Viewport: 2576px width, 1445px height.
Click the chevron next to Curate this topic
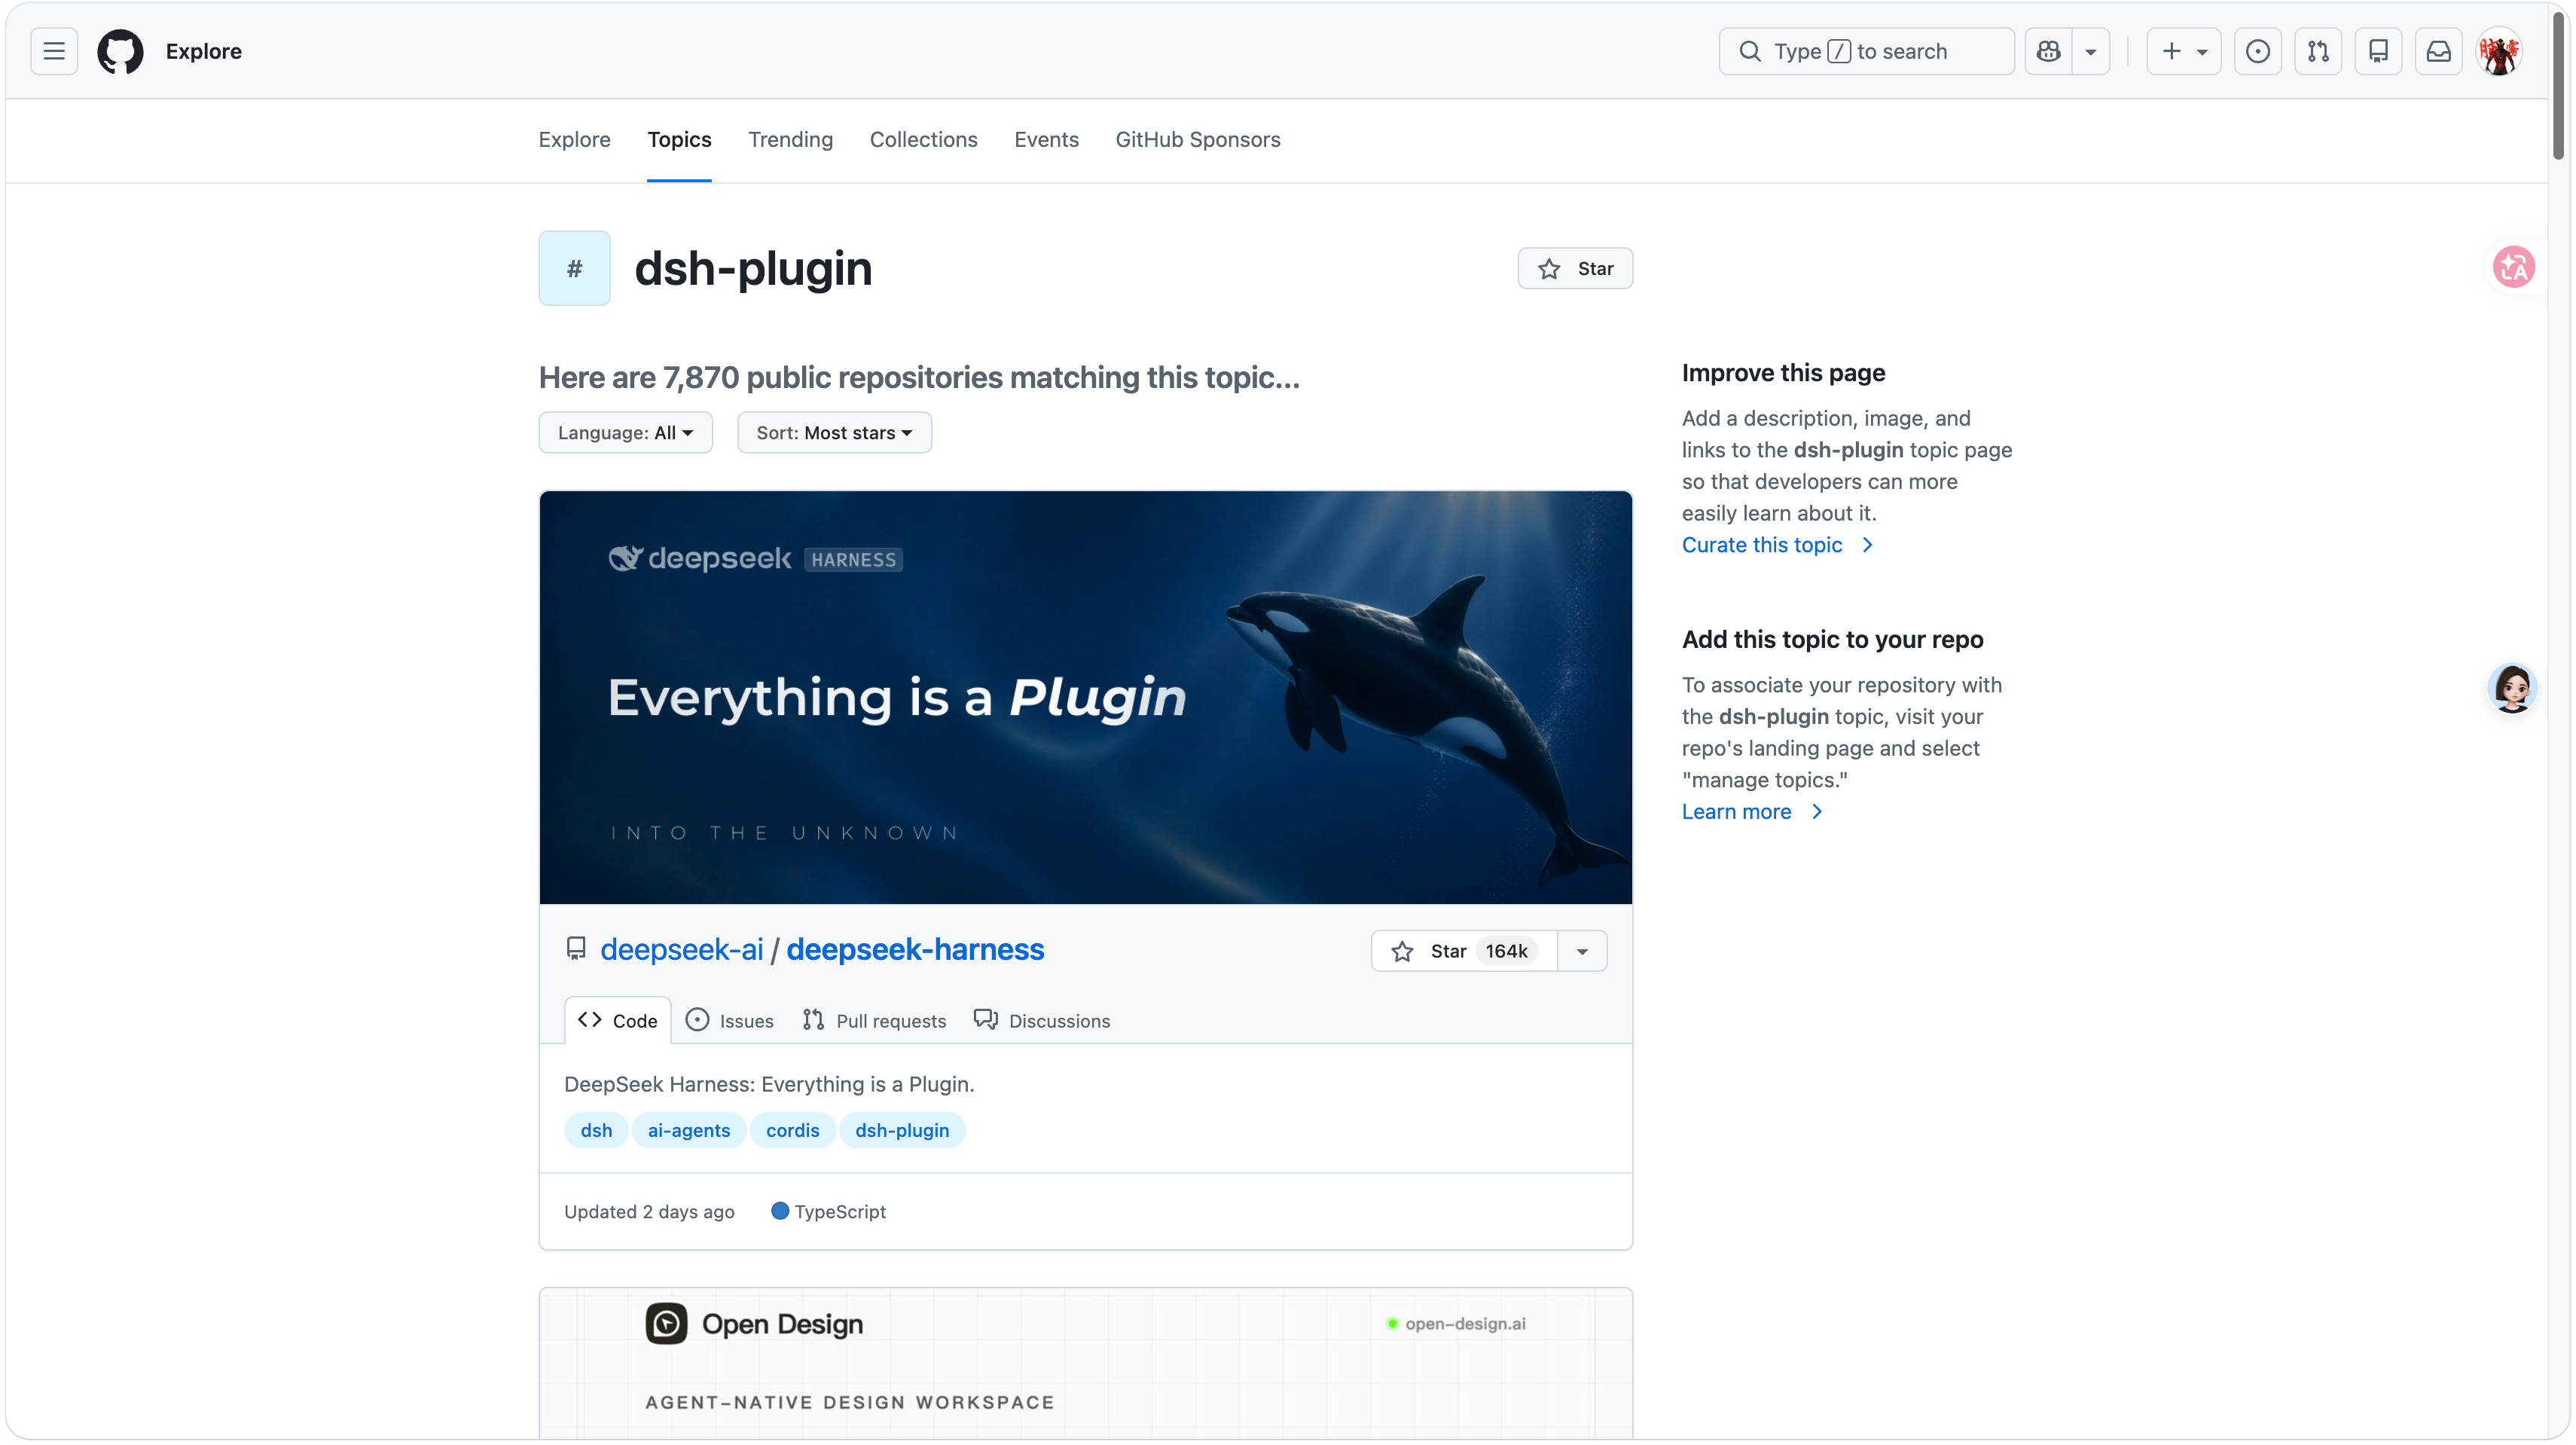(1867, 545)
